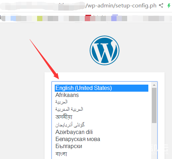
Task: Click the share icon in address bar
Action: pos(161,6)
